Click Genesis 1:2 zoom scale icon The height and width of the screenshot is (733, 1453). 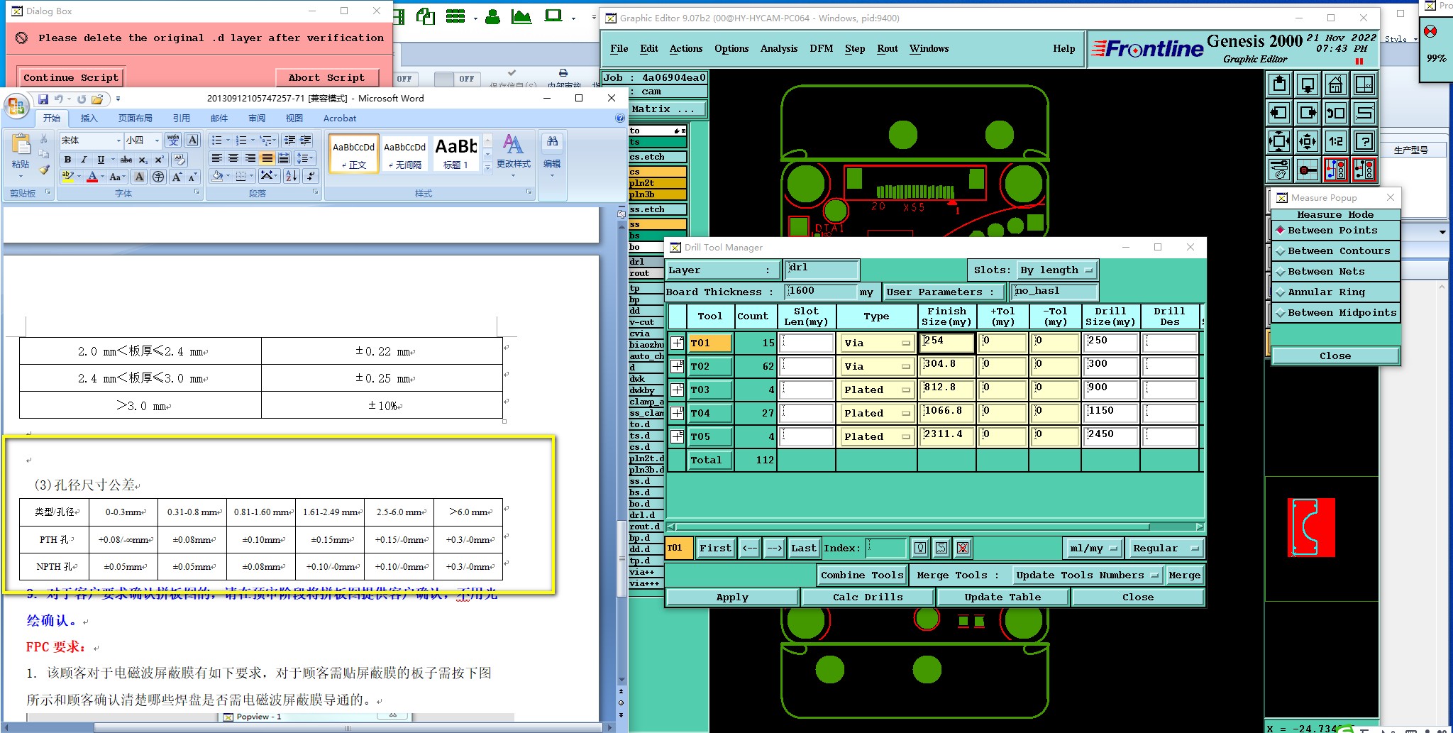1336,141
